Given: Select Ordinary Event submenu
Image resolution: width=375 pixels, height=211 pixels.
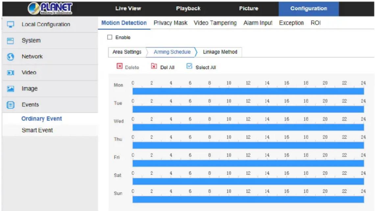Looking at the screenshot, I should [42, 119].
